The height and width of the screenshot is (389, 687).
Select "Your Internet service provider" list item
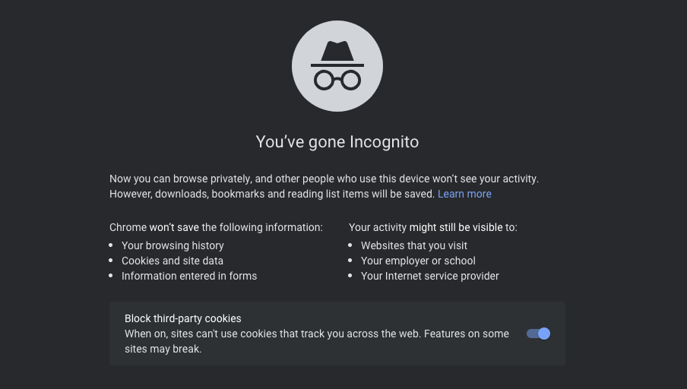tap(430, 276)
